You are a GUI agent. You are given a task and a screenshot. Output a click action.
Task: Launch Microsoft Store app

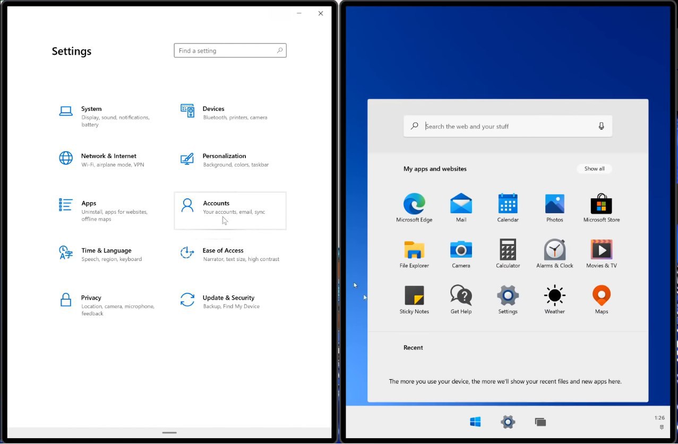[602, 207]
